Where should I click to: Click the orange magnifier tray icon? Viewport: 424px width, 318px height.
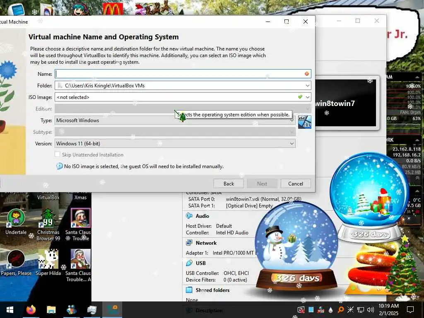340,310
